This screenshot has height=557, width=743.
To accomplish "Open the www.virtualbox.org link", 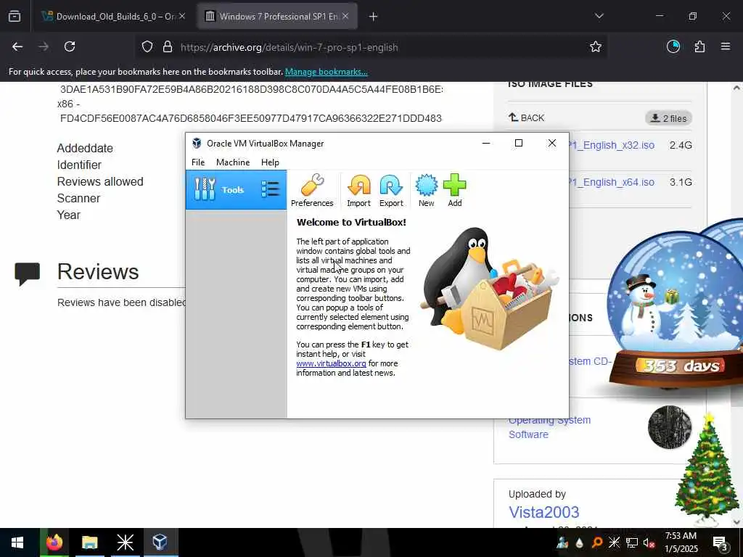I will click(x=331, y=363).
